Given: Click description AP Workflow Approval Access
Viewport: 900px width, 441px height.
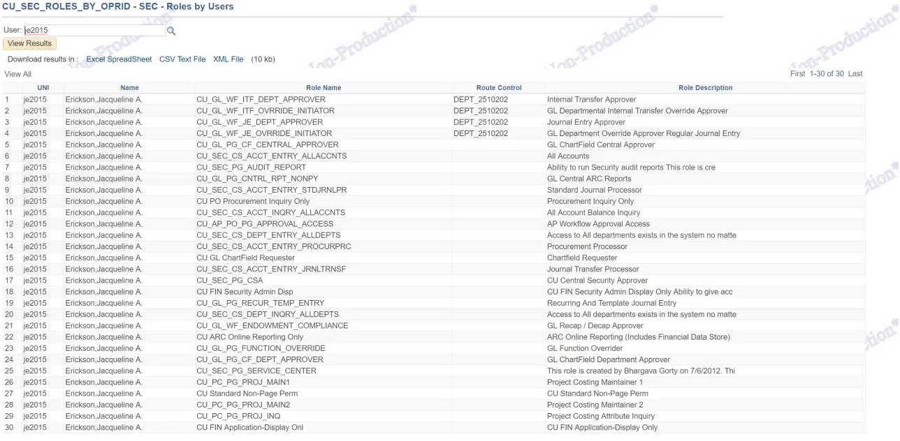Looking at the screenshot, I should point(598,224).
